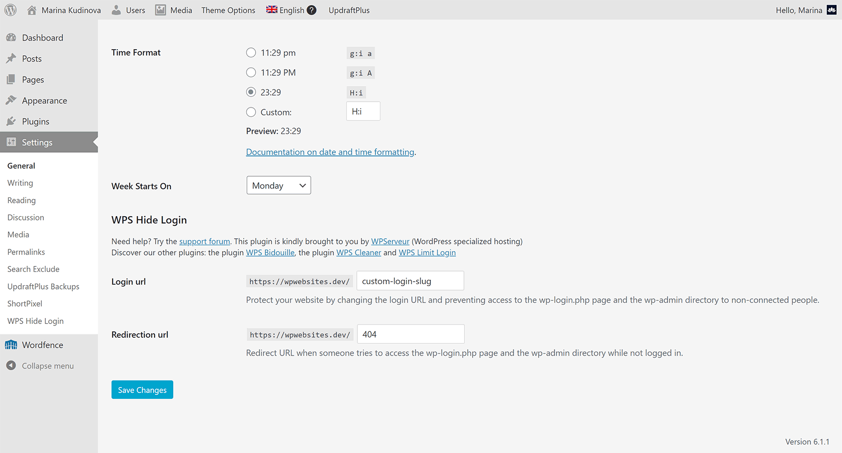Click the Dashboard gauge icon

pyautogui.click(x=11, y=37)
